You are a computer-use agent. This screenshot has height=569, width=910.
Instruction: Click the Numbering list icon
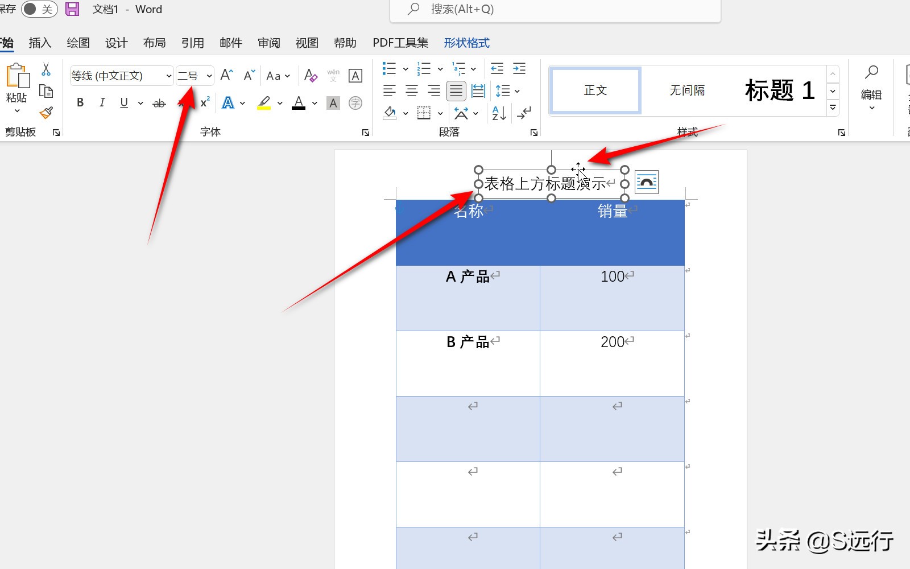click(x=424, y=69)
